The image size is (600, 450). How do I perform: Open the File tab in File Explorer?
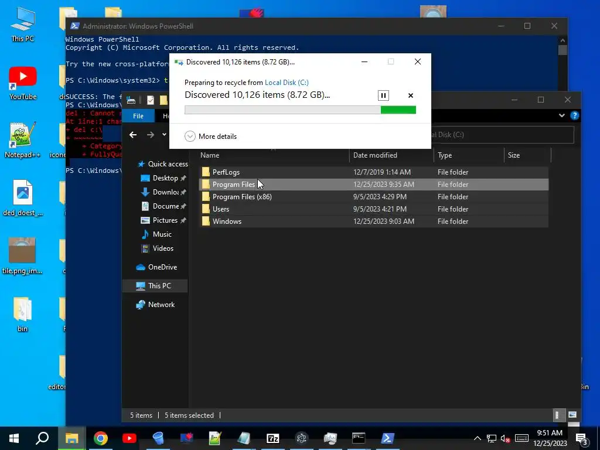pyautogui.click(x=138, y=116)
